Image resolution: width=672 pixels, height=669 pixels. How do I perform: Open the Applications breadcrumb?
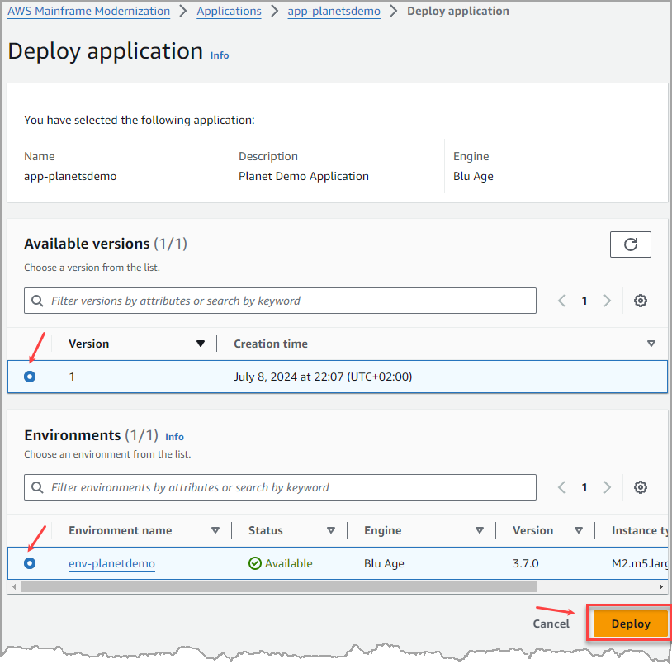[x=229, y=12]
